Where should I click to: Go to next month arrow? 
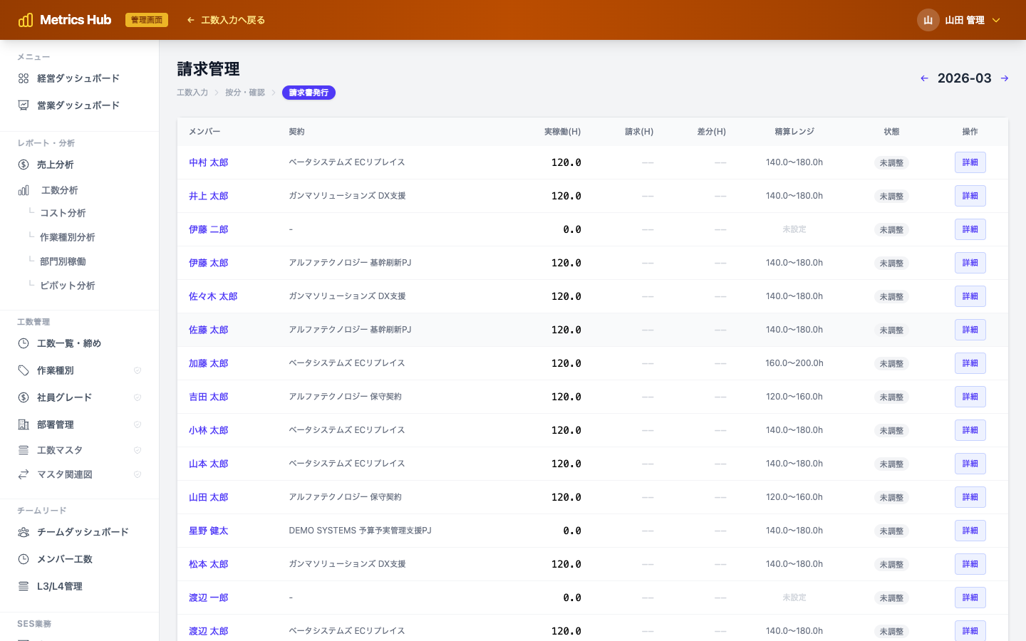(x=1005, y=78)
